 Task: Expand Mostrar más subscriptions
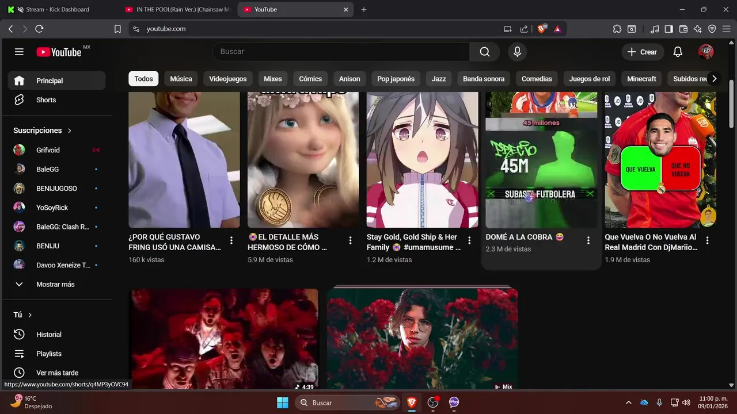pyautogui.click(x=56, y=284)
